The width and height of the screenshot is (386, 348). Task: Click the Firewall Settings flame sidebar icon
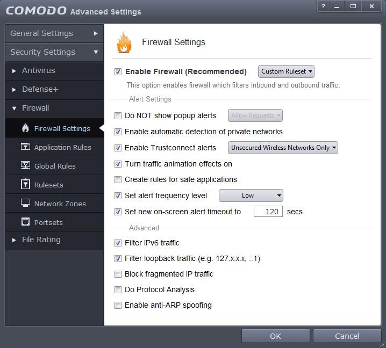(x=25, y=128)
